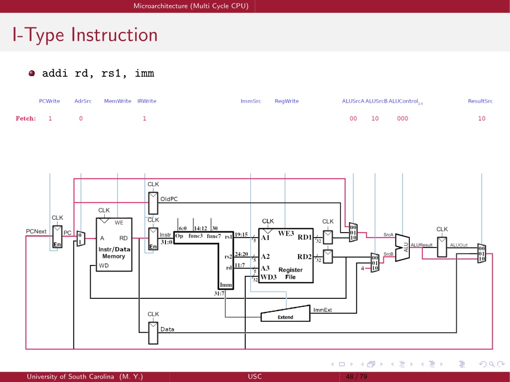Click the ALUSrcA signal label
This screenshot has height=382, width=510.
(x=353, y=101)
